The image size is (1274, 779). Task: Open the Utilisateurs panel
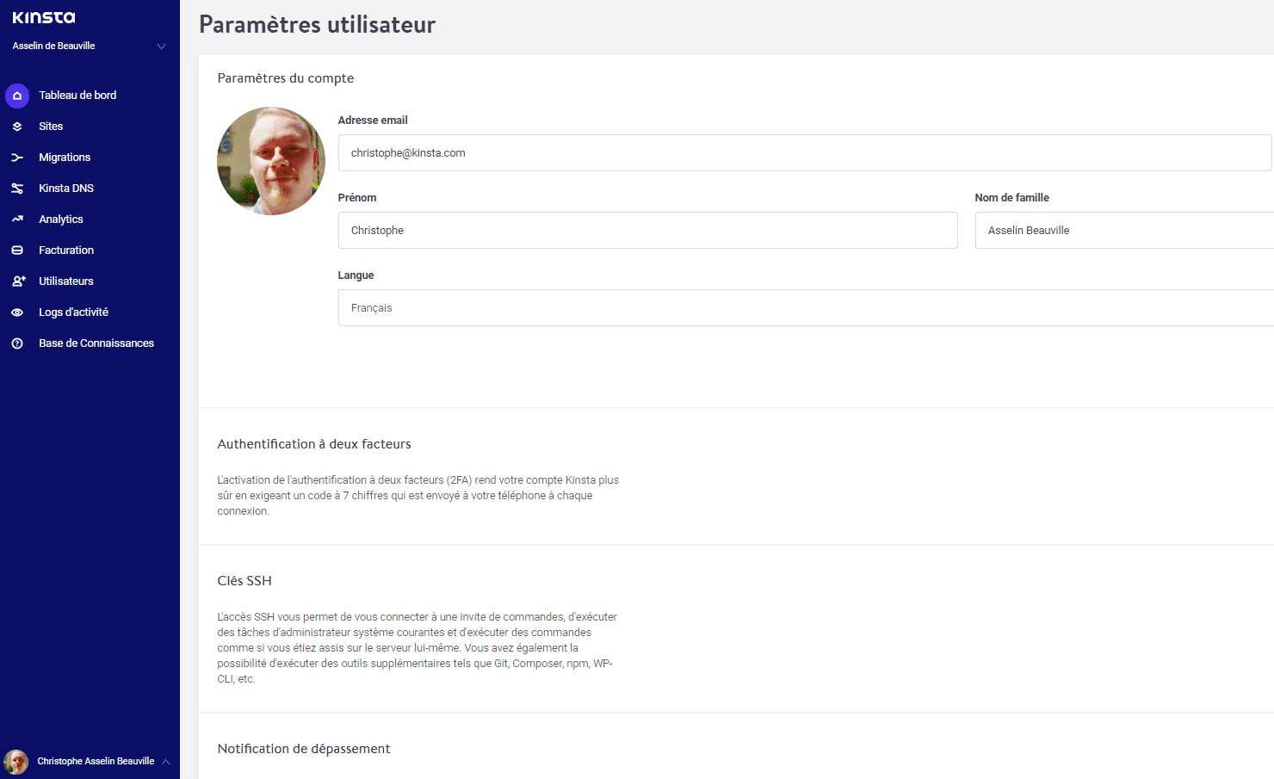[x=66, y=281]
